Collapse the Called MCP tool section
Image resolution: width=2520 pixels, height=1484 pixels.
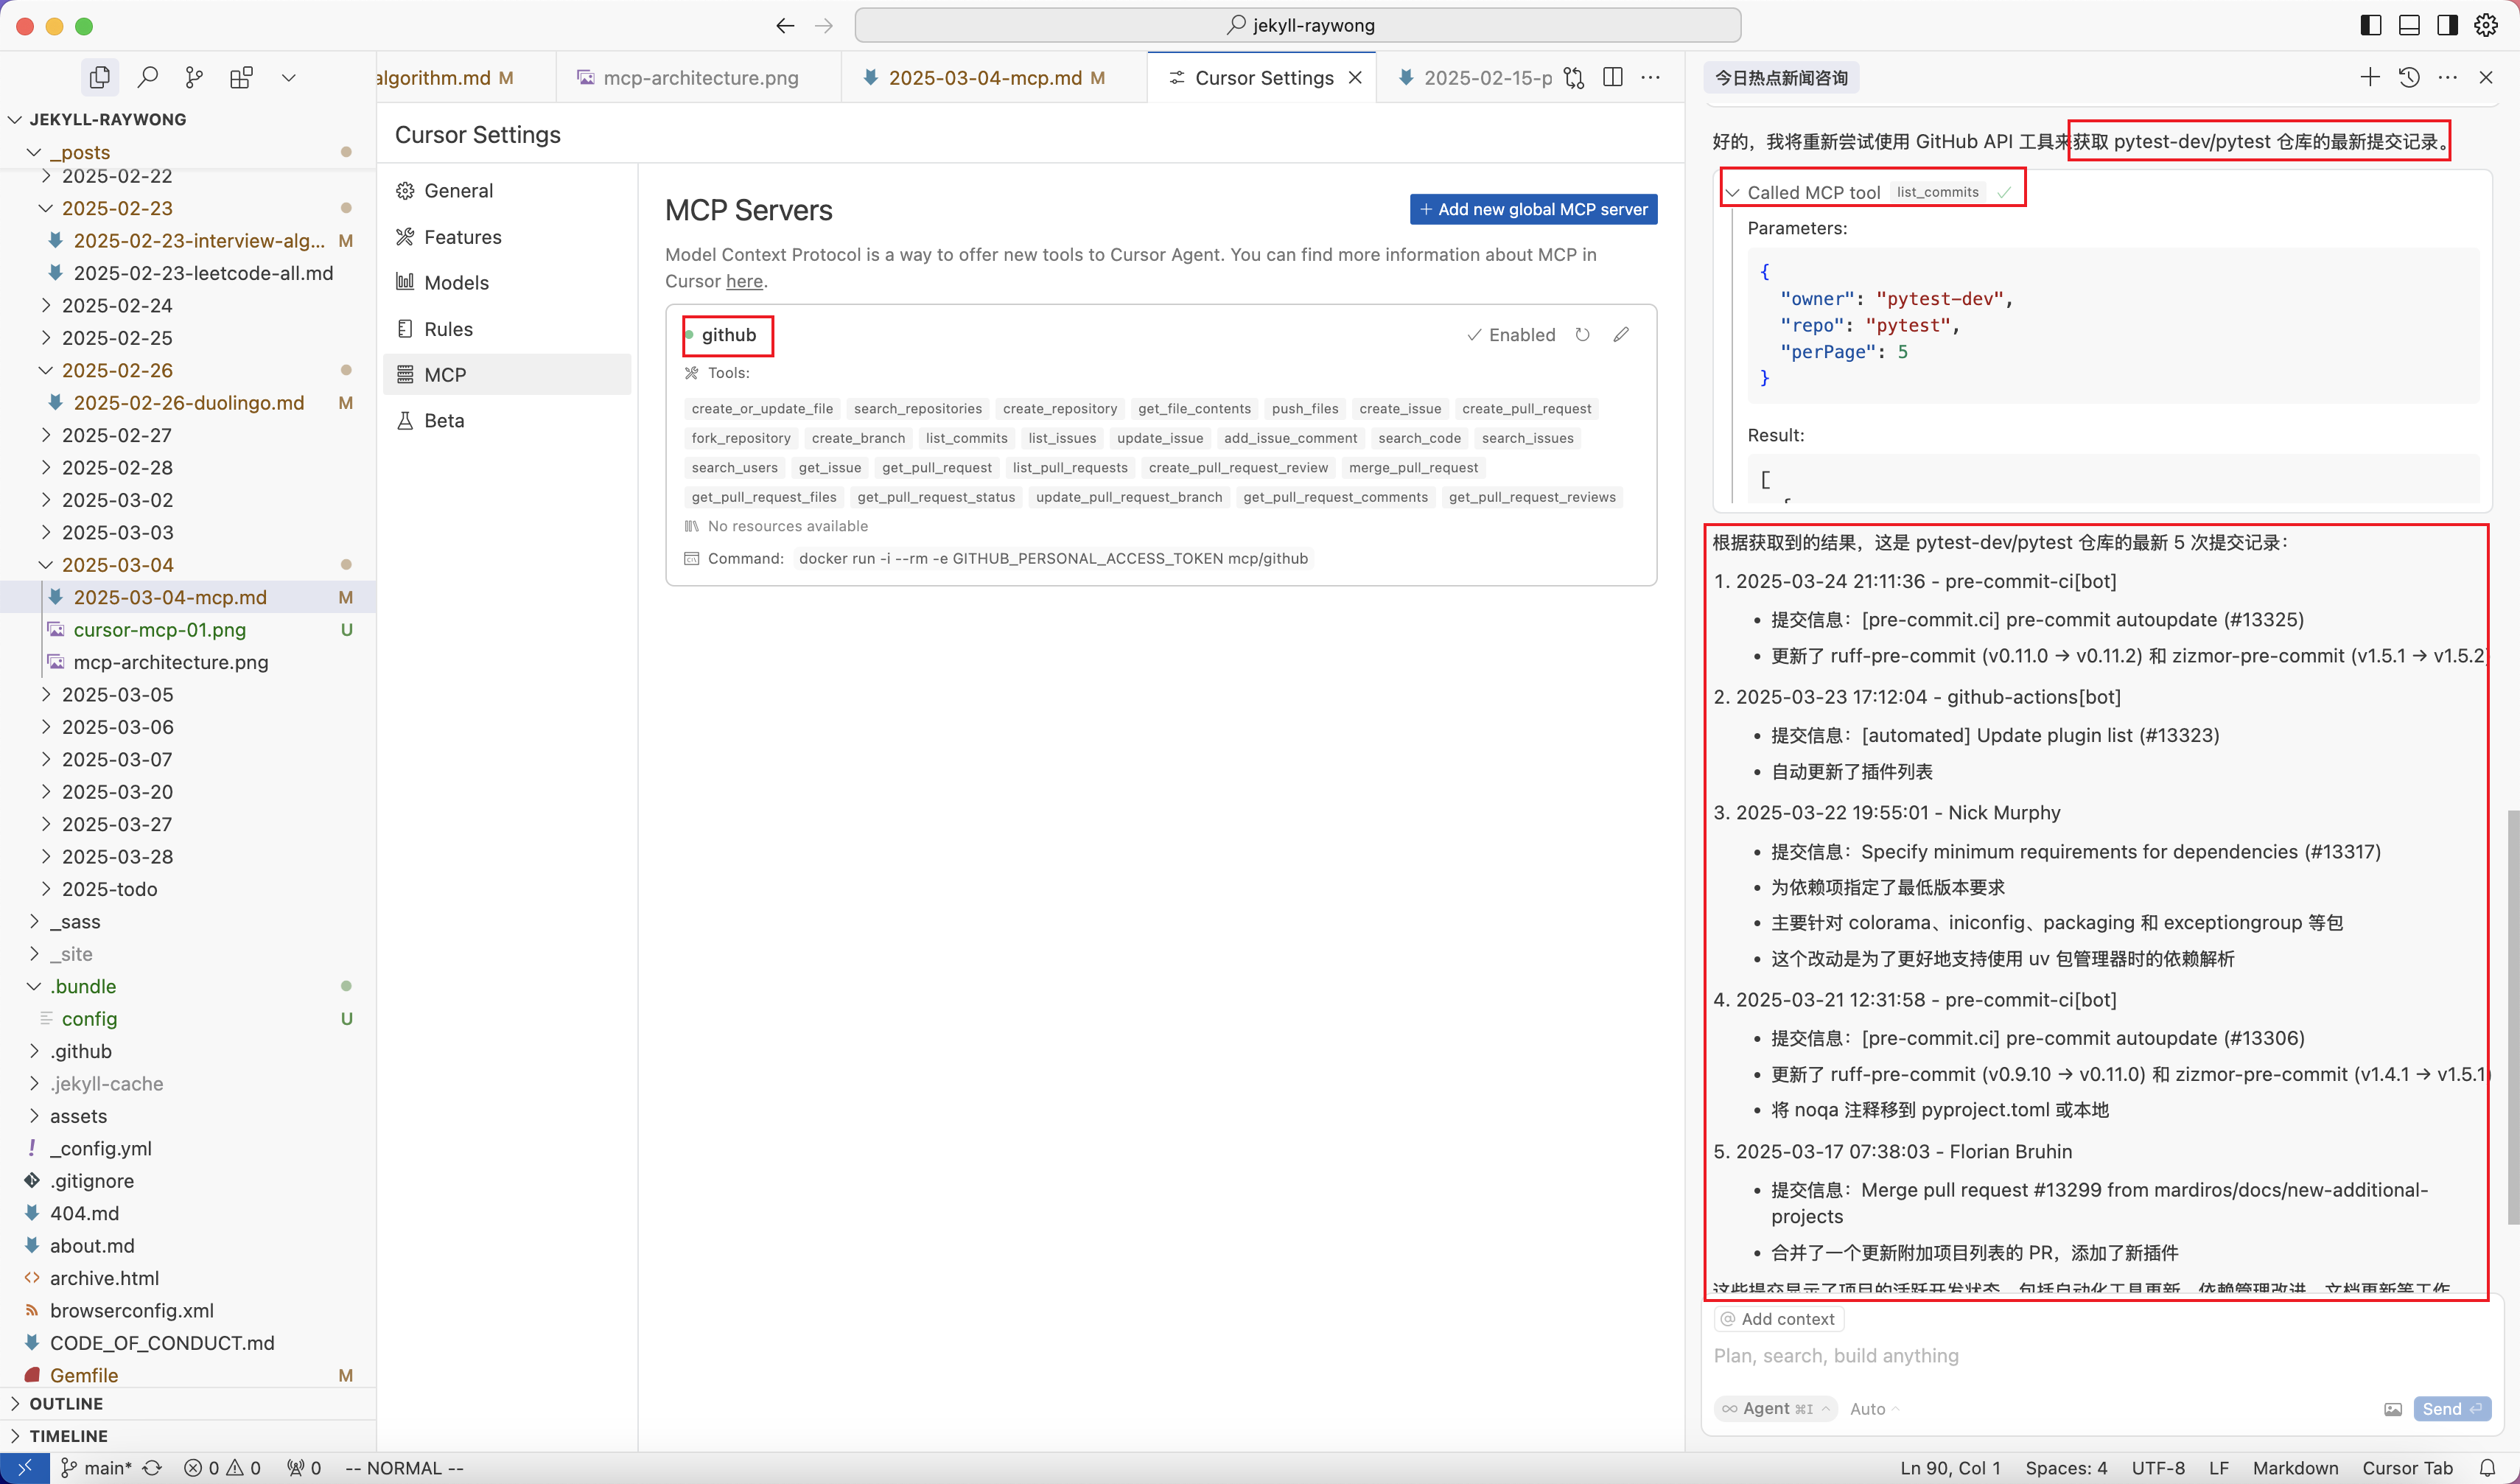tap(1733, 192)
